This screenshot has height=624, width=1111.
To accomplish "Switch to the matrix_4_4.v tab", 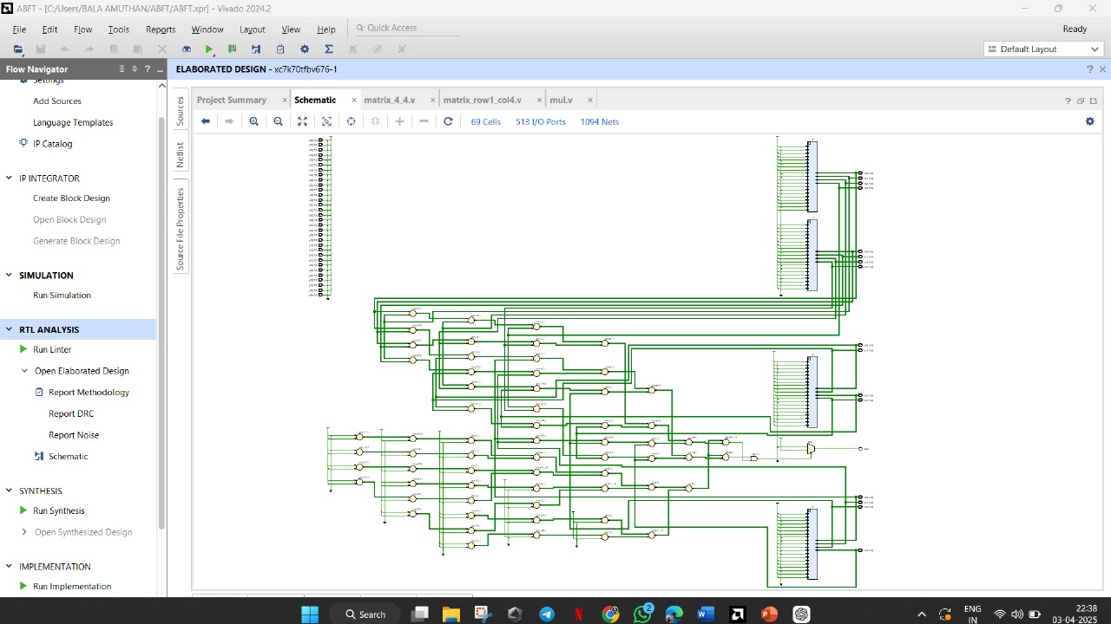I will [389, 100].
